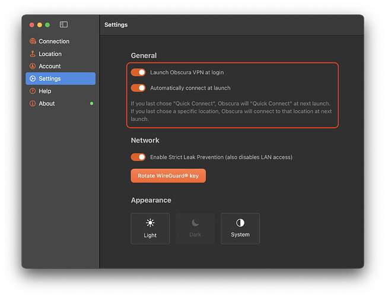Click the Help question mark icon
The image size is (385, 297).
click(33, 91)
